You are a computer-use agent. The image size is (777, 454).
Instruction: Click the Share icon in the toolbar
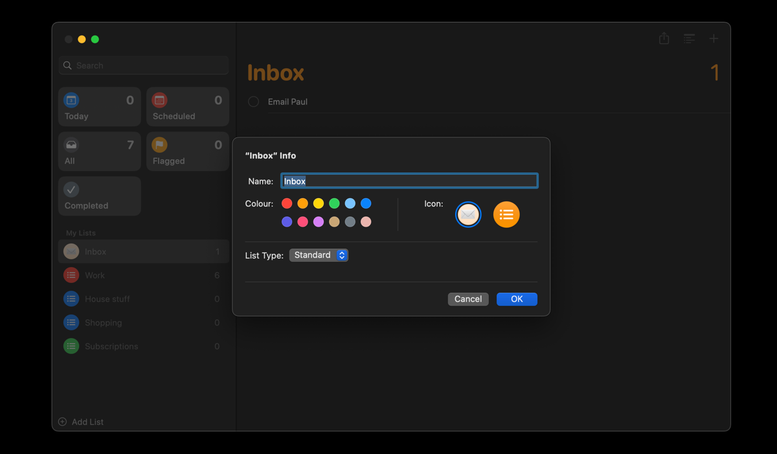click(x=663, y=38)
